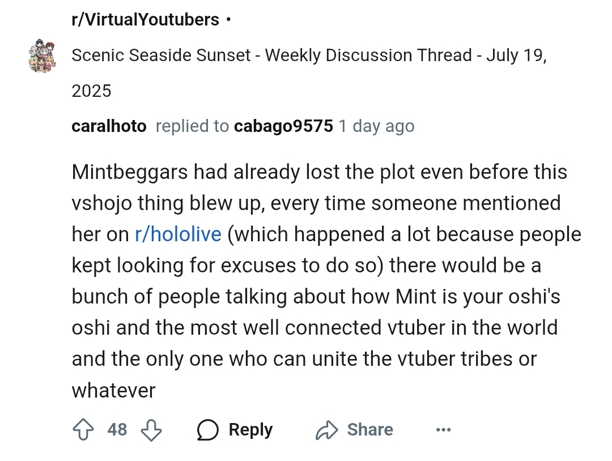The width and height of the screenshot is (612, 461).
Task: Click the year 2025 under thread title
Action: pos(92,91)
